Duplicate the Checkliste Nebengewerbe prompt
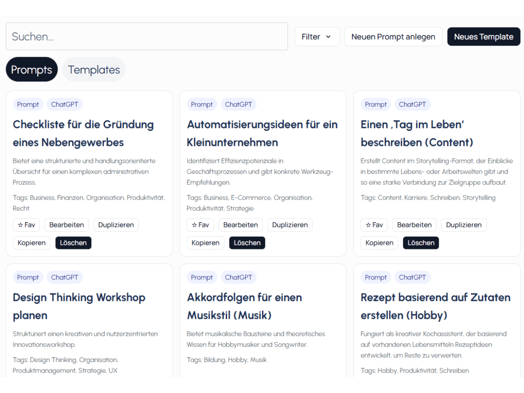 [x=116, y=225]
